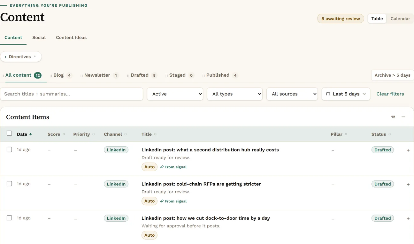The width and height of the screenshot is (414, 244).
Task: Click the Title column sort icon
Action: point(155,134)
